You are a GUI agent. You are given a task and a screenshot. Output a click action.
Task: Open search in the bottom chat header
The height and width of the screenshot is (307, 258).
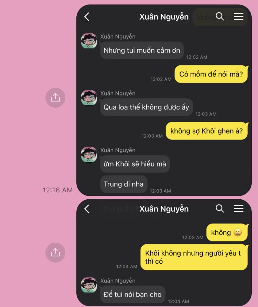(219, 208)
